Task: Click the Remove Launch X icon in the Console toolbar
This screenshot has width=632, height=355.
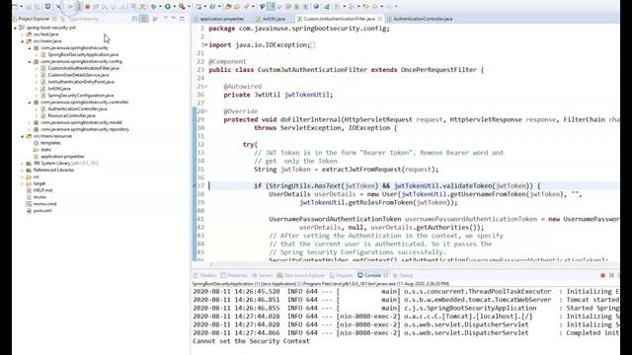Action: [611, 275]
